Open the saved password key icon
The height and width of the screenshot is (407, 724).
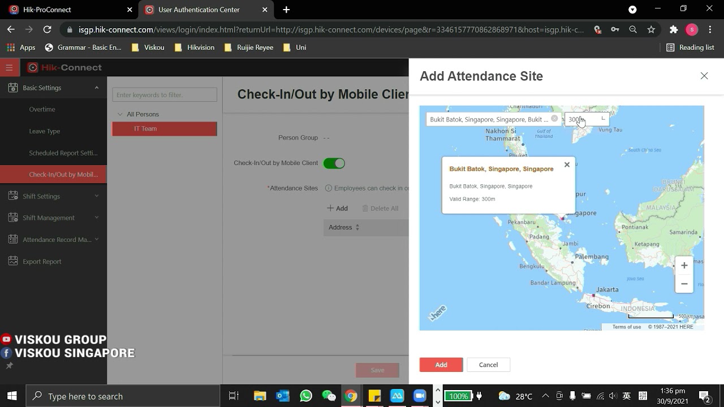[x=615, y=29]
